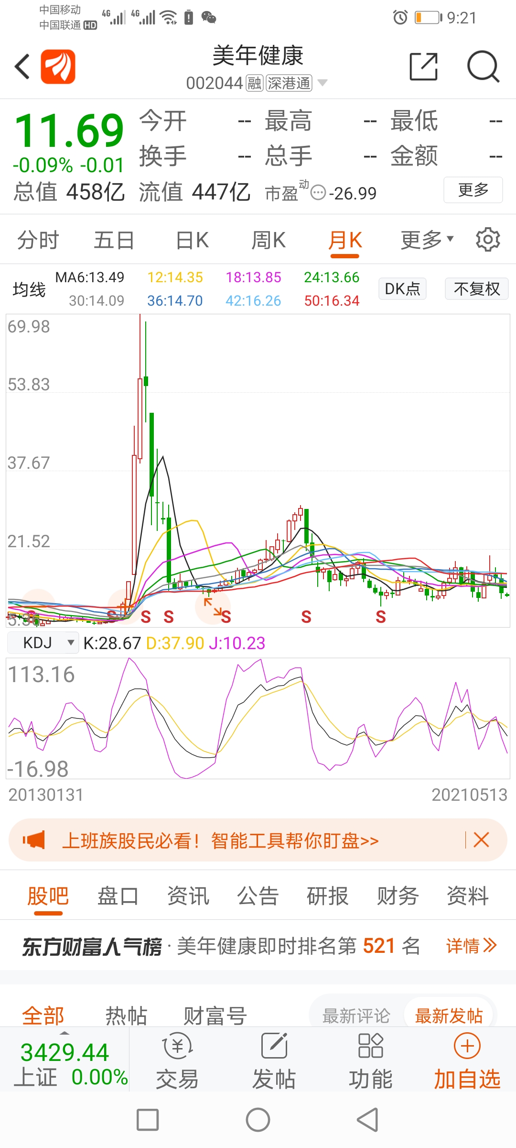Open chart settings gear icon
516x1148 pixels.
(x=488, y=240)
